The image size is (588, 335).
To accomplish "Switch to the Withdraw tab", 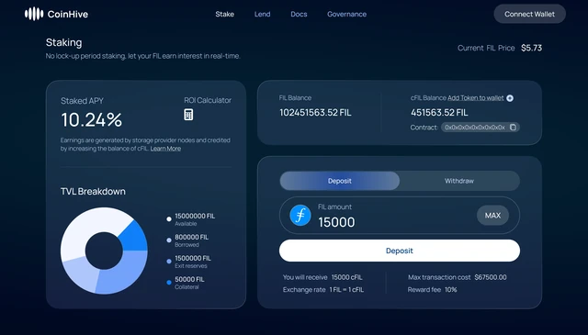I will point(459,181).
